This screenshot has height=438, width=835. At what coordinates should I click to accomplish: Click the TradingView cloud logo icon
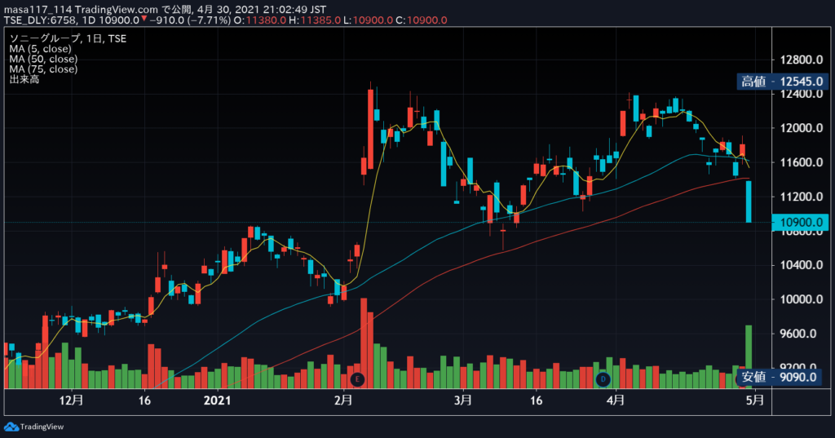click(11, 427)
